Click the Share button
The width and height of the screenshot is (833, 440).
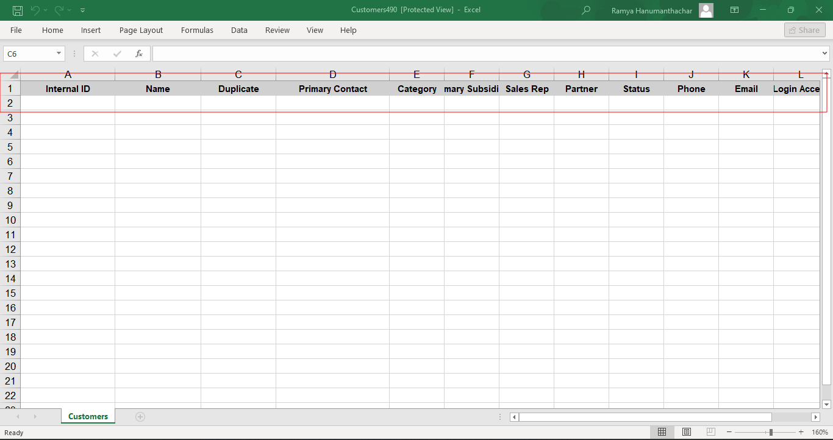[x=804, y=30]
